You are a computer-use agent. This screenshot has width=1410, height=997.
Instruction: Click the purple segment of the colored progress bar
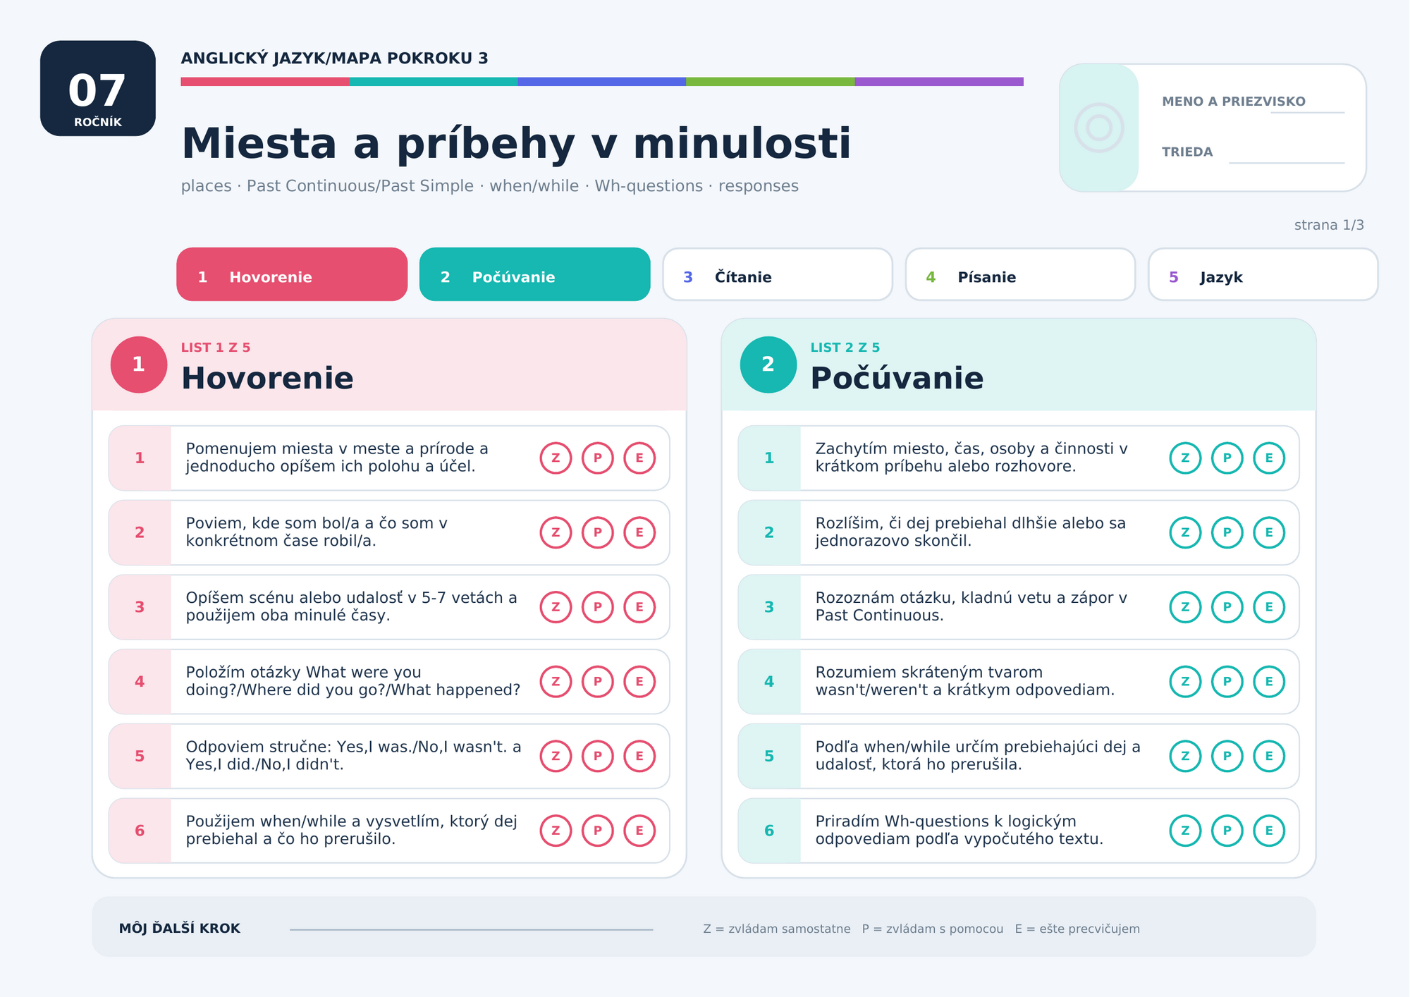tap(939, 82)
